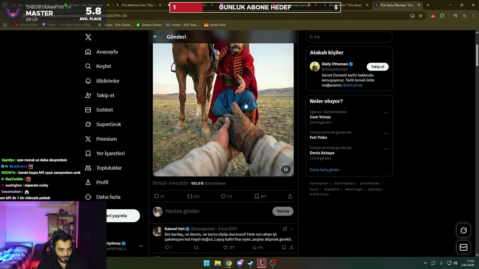Bookmark the main post with 457 bookmarks
The height and width of the screenshot is (269, 479).
coord(260,196)
